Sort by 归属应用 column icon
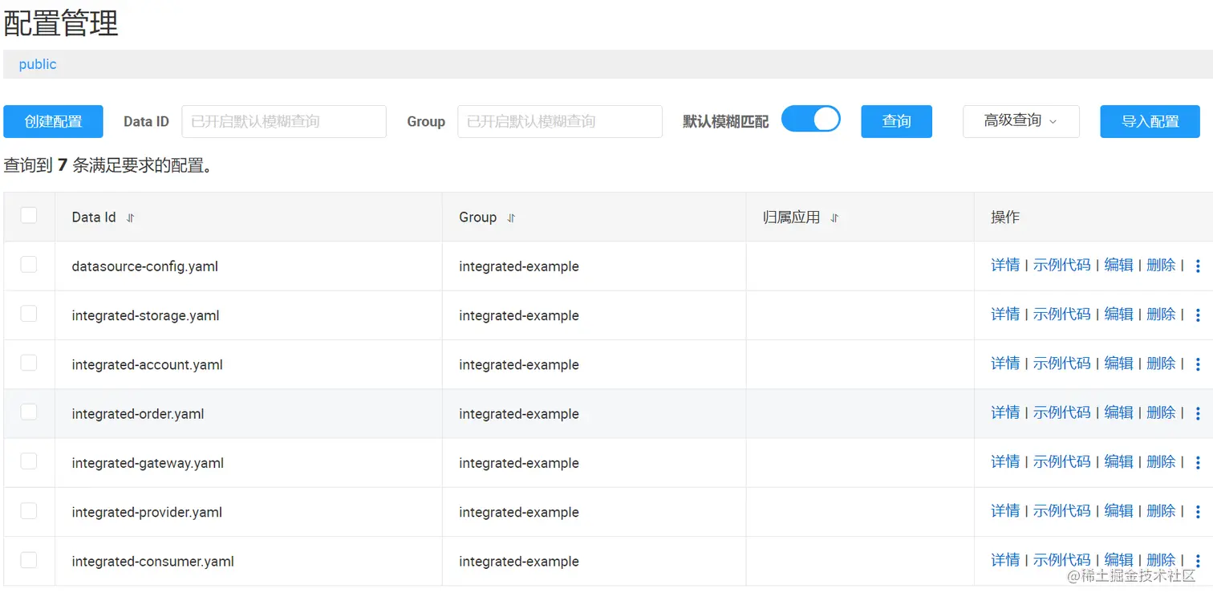The height and width of the screenshot is (601, 1213). [x=834, y=217]
